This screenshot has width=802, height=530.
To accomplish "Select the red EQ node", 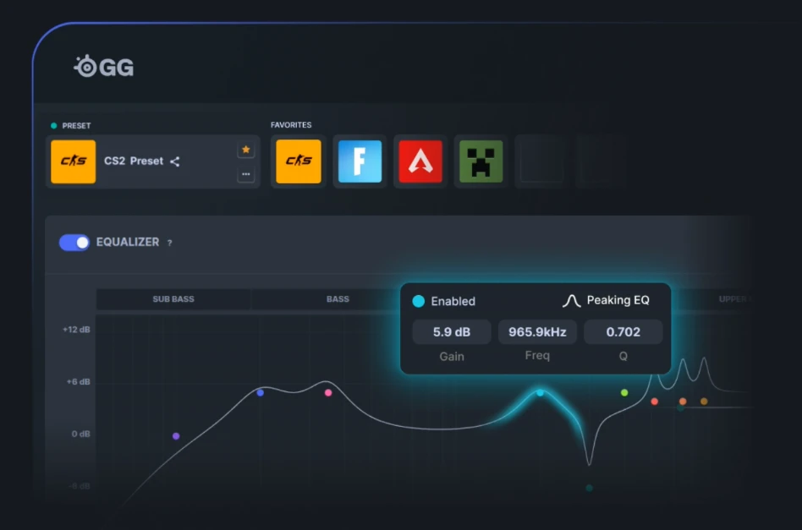I will point(654,402).
